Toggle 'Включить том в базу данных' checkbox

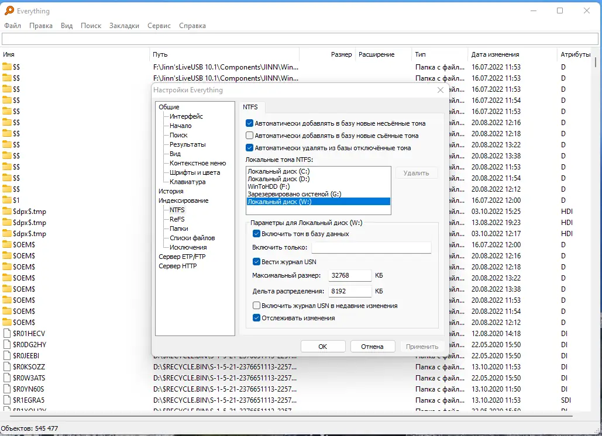[256, 234]
